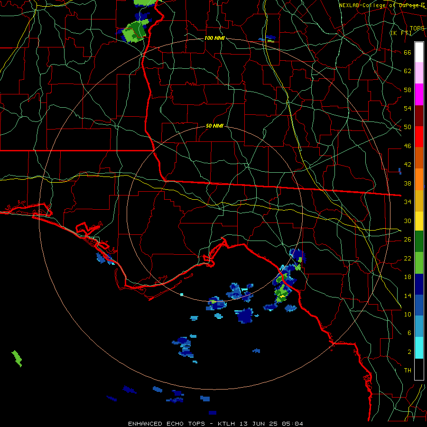Click the '50 NMI' range ring label
The width and height of the screenshot is (427, 427).
tap(214, 126)
